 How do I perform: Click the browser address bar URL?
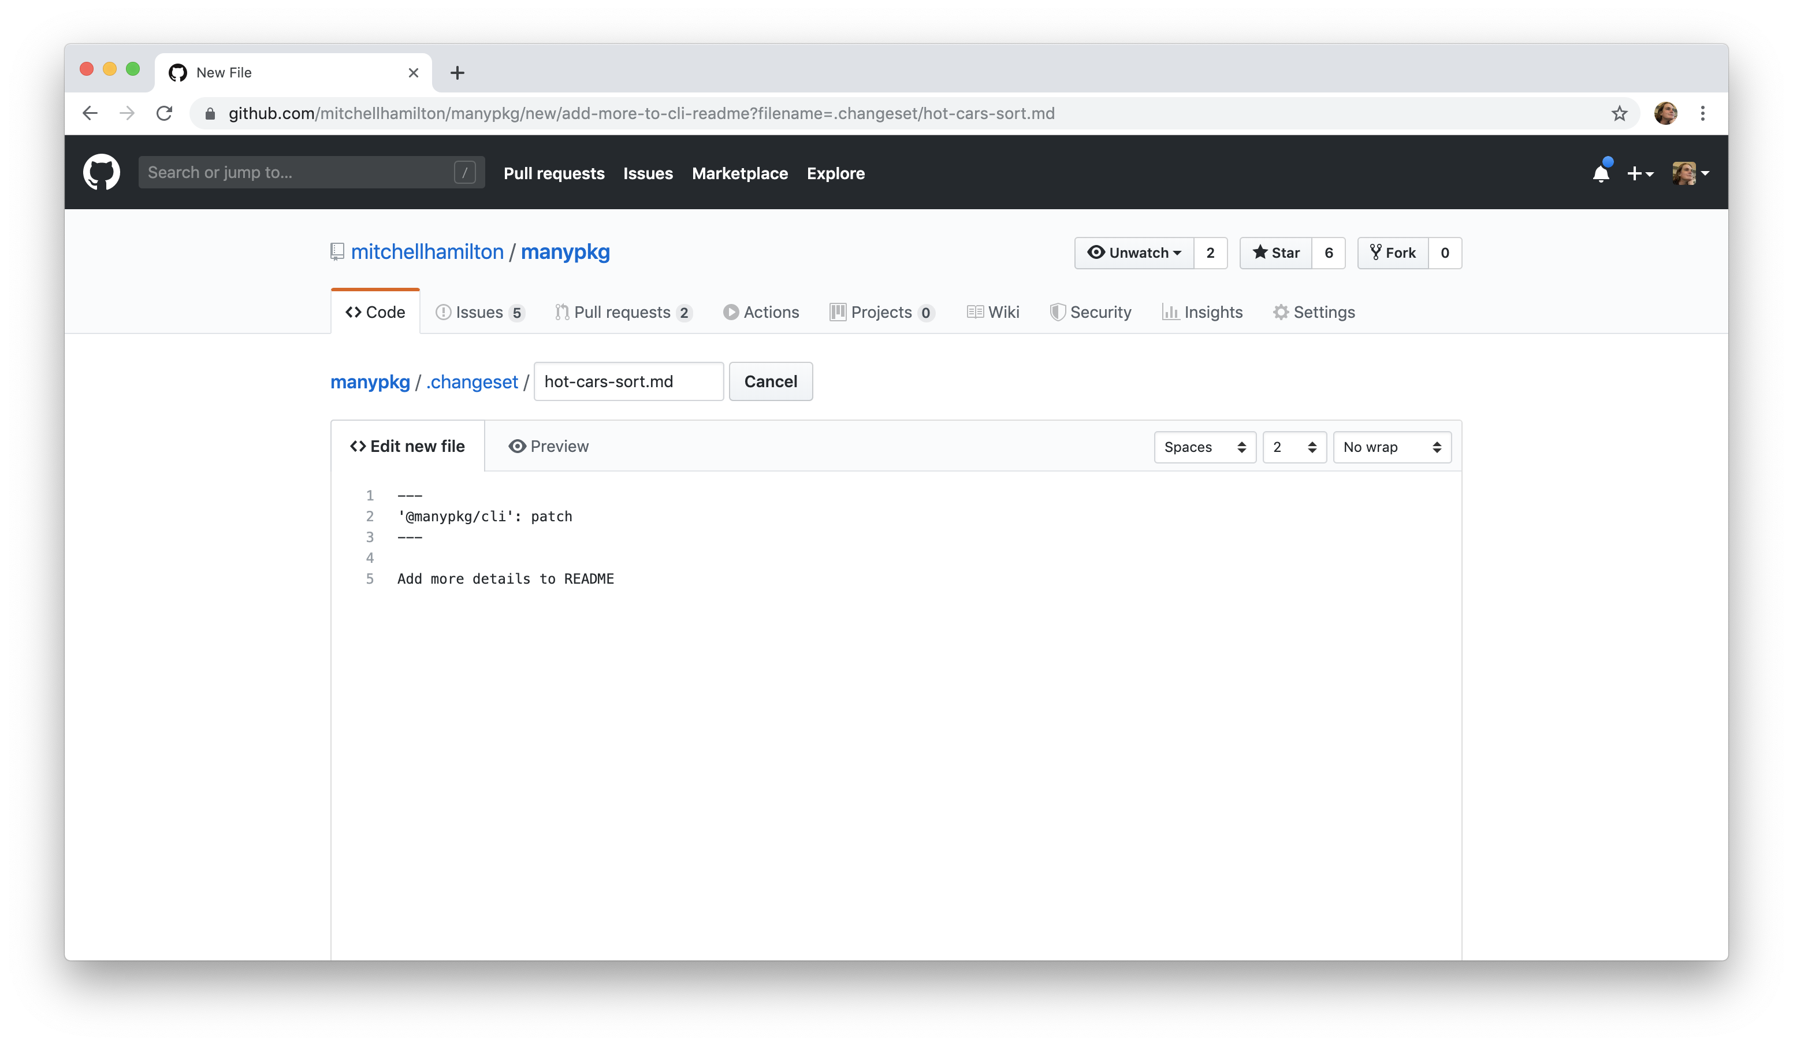pos(641,113)
